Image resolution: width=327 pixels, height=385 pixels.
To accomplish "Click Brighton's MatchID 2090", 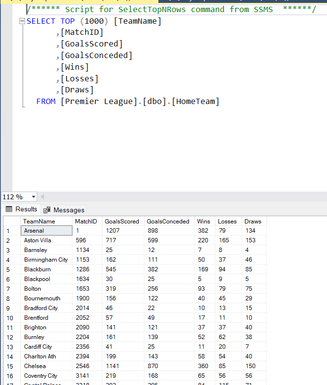I will tap(87, 327).
